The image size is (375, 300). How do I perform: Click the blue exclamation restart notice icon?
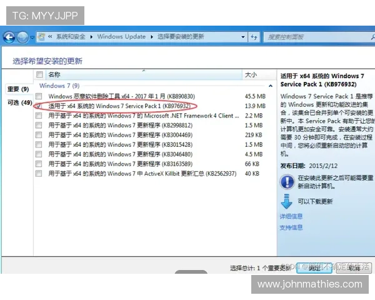287,182
